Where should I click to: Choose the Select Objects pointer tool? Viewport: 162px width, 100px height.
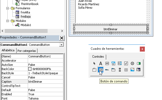94,63
